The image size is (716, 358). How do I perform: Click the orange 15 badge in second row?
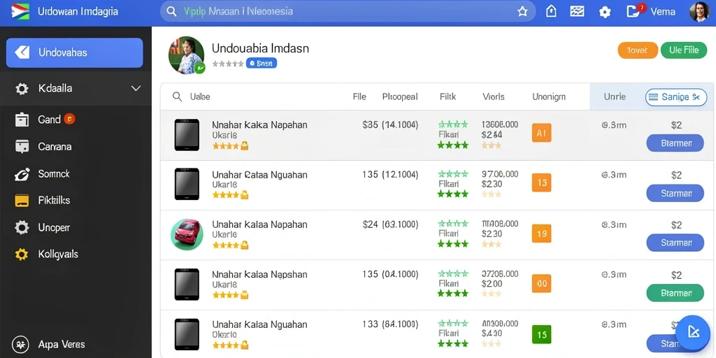click(x=542, y=182)
